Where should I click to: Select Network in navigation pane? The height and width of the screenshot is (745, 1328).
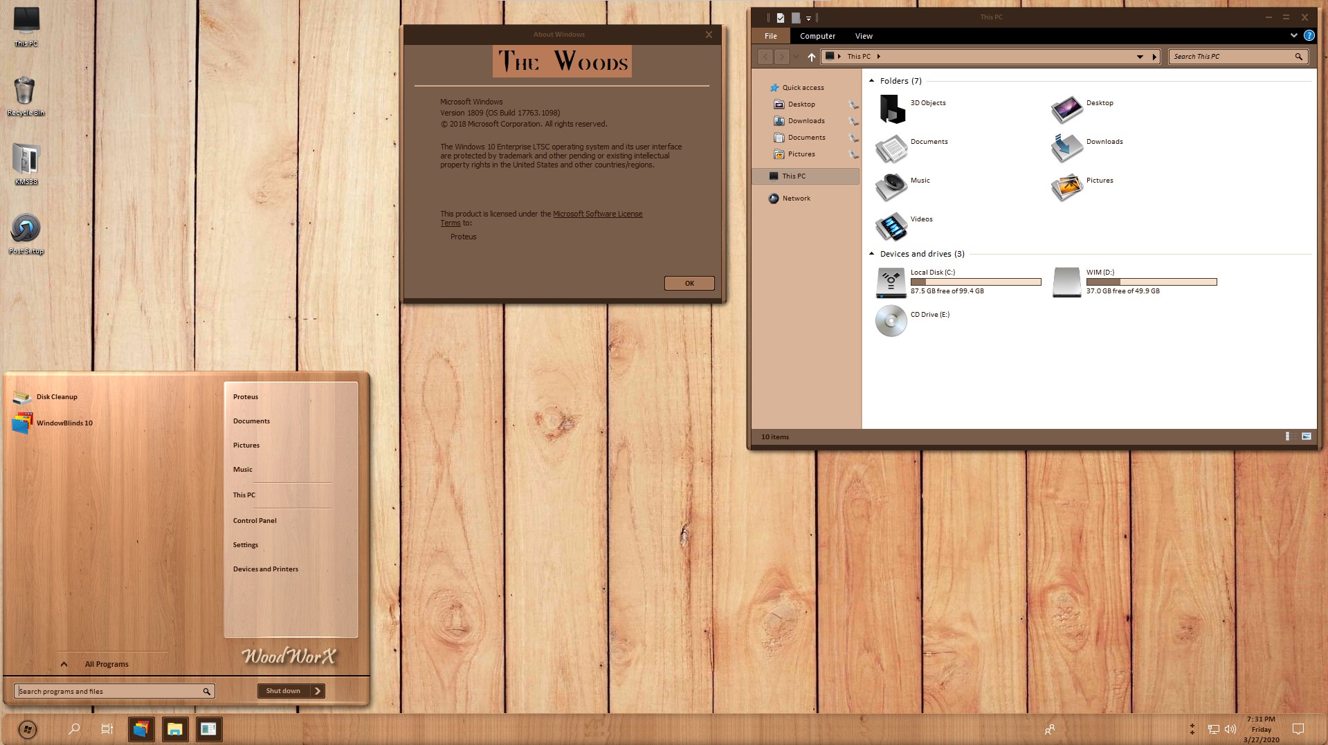[790, 199]
